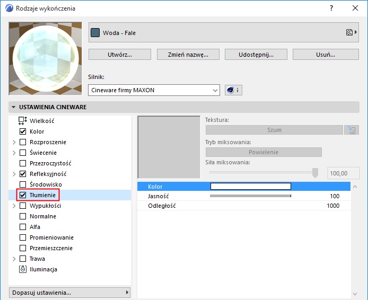368x300 pixels.
Task: Open the Powielenie mixing mode dropdown
Action: [264, 152]
